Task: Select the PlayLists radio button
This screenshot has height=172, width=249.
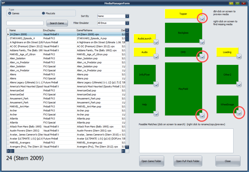Action: tap(43, 13)
